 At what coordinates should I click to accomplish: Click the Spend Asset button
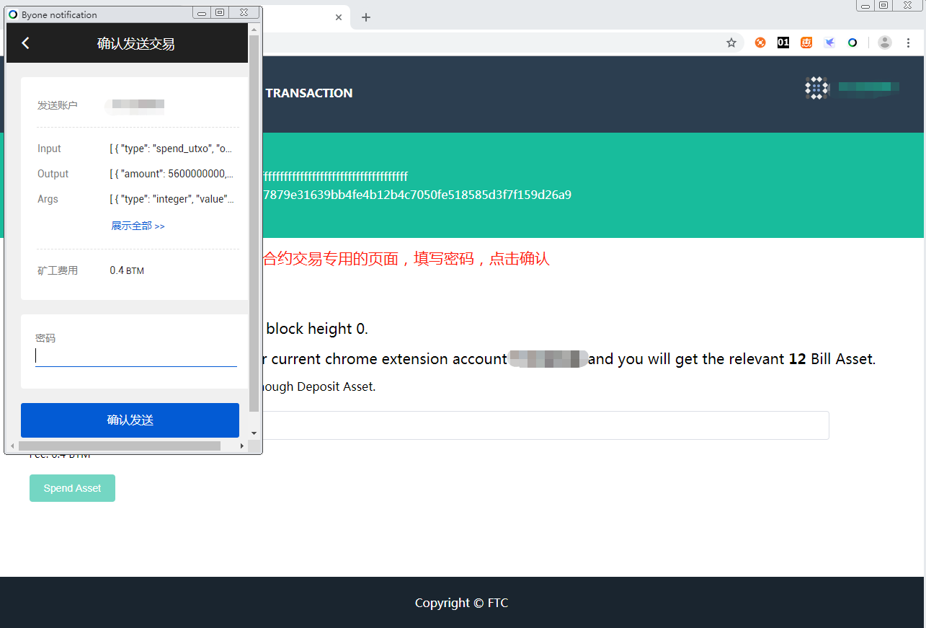tap(72, 488)
